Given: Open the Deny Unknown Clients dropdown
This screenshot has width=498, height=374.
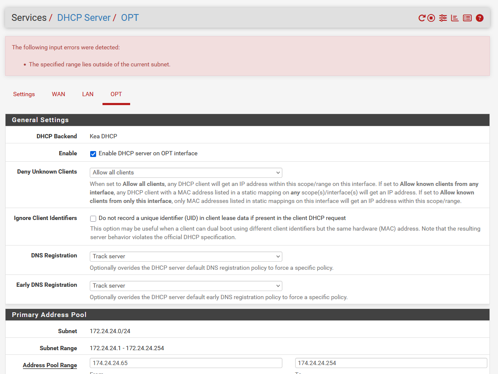Looking at the screenshot, I should [186, 173].
